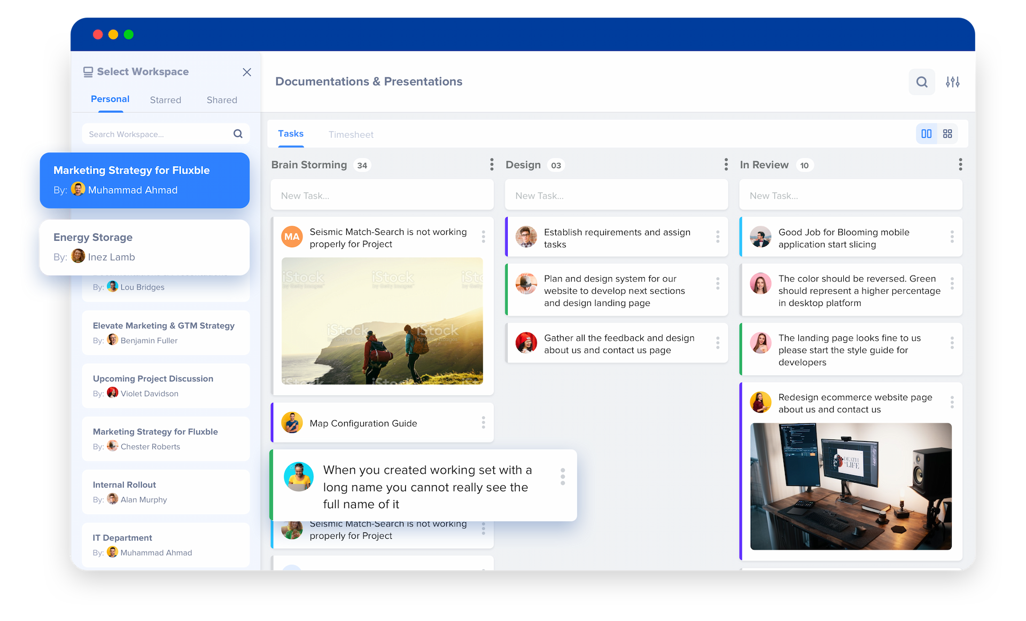Image resolution: width=1026 pixels, height=621 pixels.
Task: Click the MA avatar on Seismic Match-Search card
Action: 292,237
